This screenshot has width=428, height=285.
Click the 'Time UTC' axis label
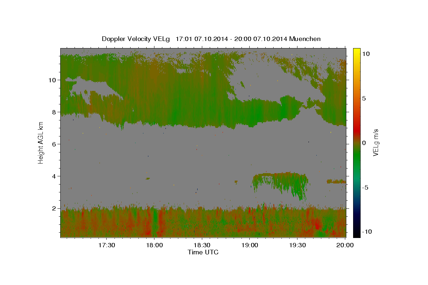[203, 252]
